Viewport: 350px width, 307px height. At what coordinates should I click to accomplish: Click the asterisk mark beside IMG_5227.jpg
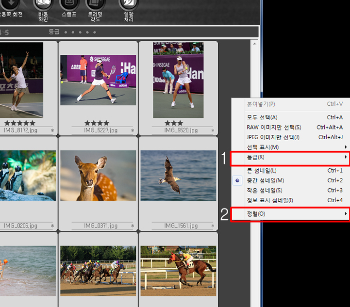pos(133,130)
